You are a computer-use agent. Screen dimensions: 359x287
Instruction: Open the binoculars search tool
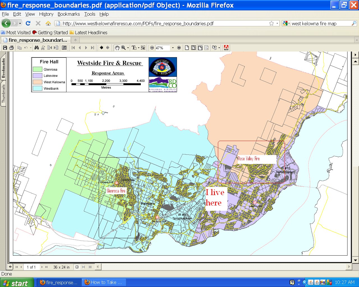[x=36, y=48]
